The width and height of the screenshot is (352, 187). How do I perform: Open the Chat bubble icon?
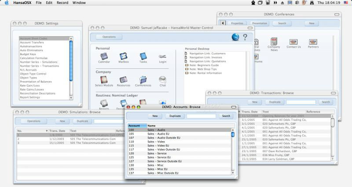point(162,80)
